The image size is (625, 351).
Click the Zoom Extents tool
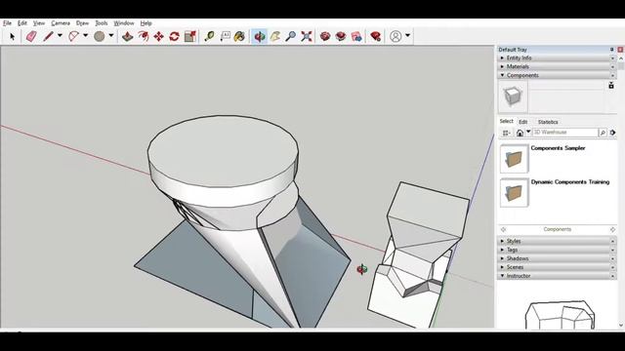(x=306, y=37)
